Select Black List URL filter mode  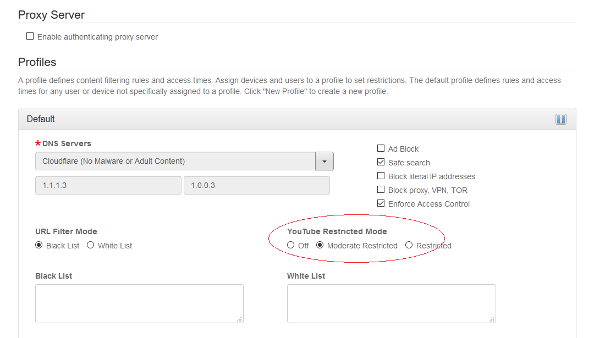tap(39, 245)
